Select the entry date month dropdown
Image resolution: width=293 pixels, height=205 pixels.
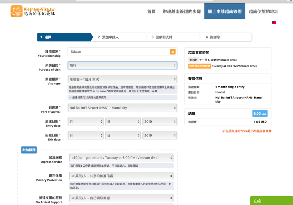(85, 122)
